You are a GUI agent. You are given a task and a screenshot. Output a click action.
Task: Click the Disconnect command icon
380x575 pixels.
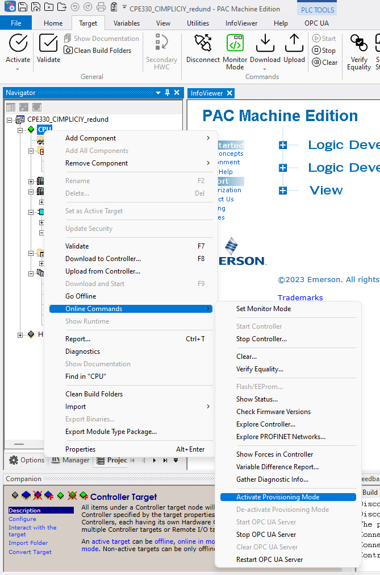[x=203, y=43]
